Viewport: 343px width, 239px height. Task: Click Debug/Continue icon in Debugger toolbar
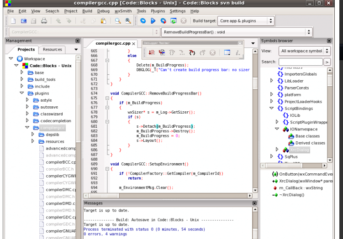click(x=152, y=52)
